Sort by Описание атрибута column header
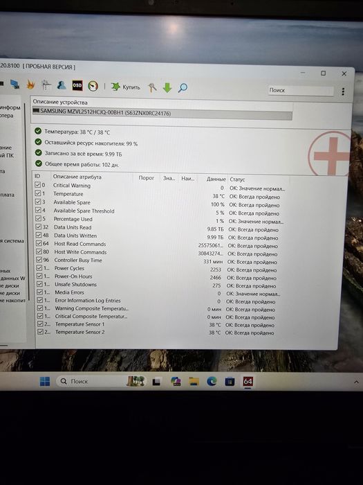The width and height of the screenshot is (363, 485). click(77, 177)
